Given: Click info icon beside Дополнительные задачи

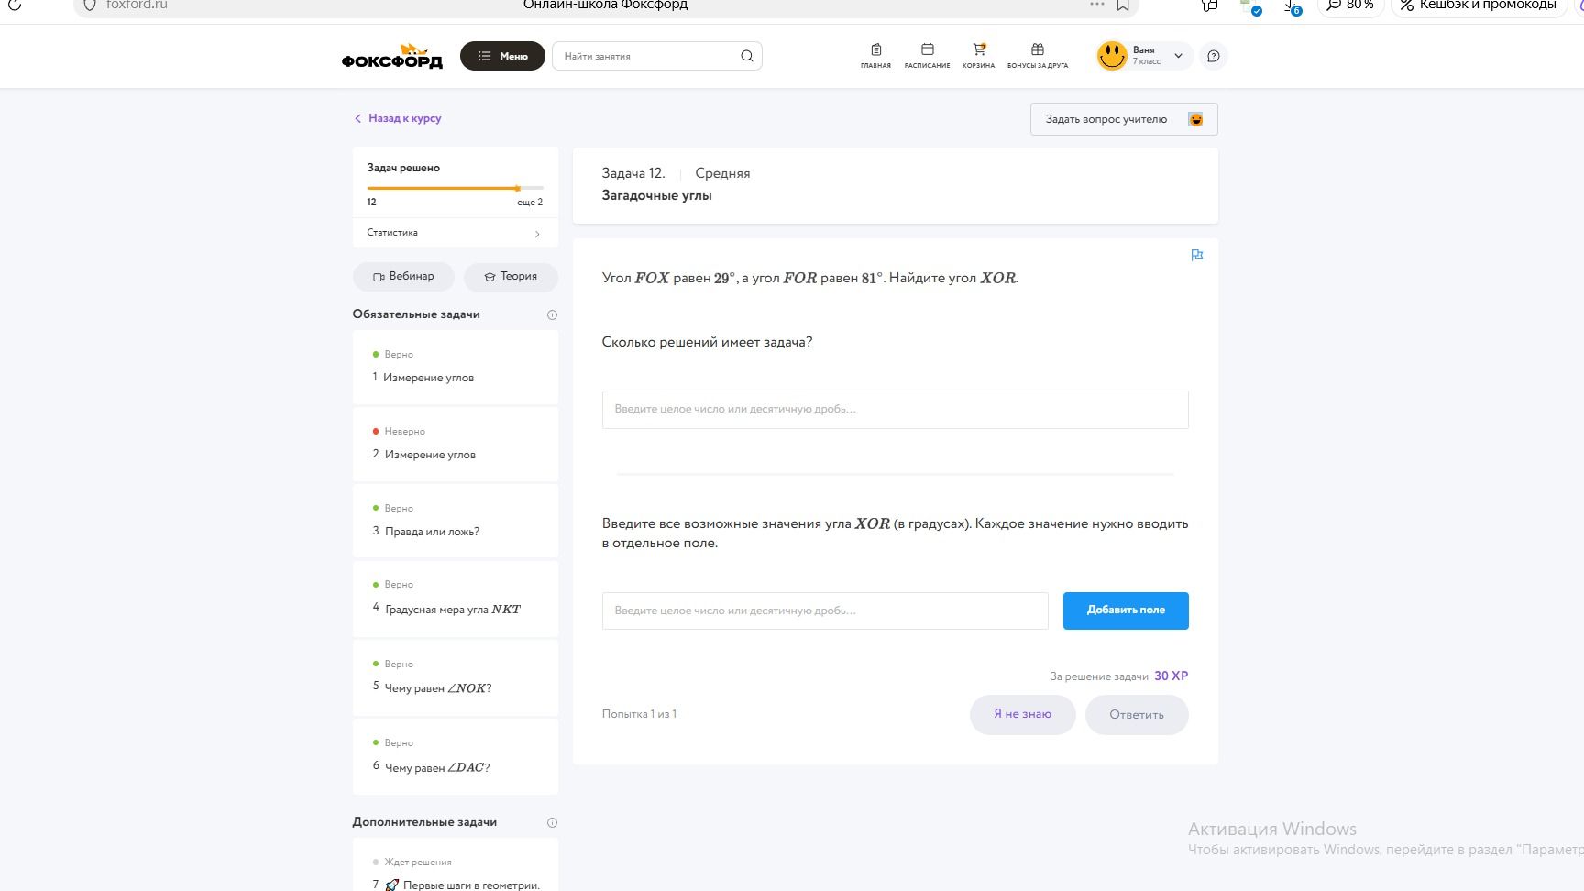Looking at the screenshot, I should tap(552, 822).
